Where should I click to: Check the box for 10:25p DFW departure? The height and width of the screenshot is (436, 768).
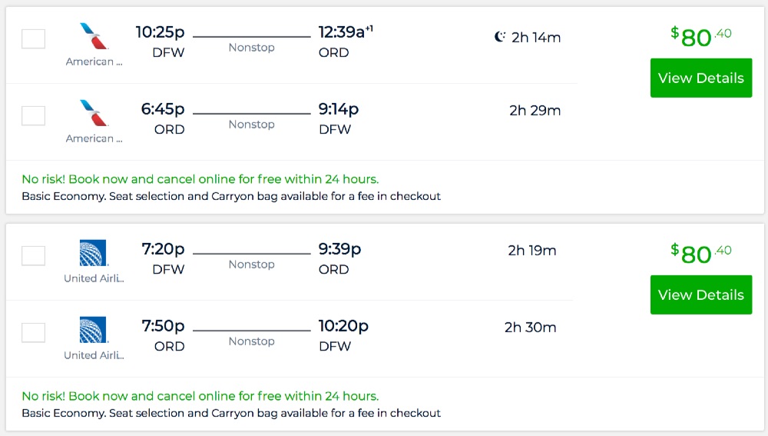(x=34, y=38)
